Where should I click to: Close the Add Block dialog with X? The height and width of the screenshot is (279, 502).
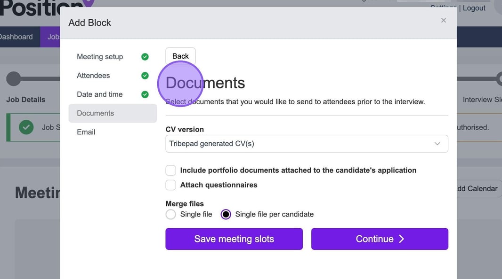coord(443,20)
